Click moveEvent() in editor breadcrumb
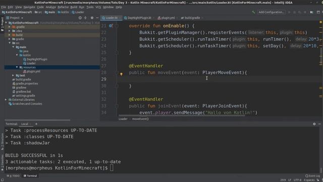Image resolution: width=323 pixels, height=182 pixels. click(x=140, y=119)
